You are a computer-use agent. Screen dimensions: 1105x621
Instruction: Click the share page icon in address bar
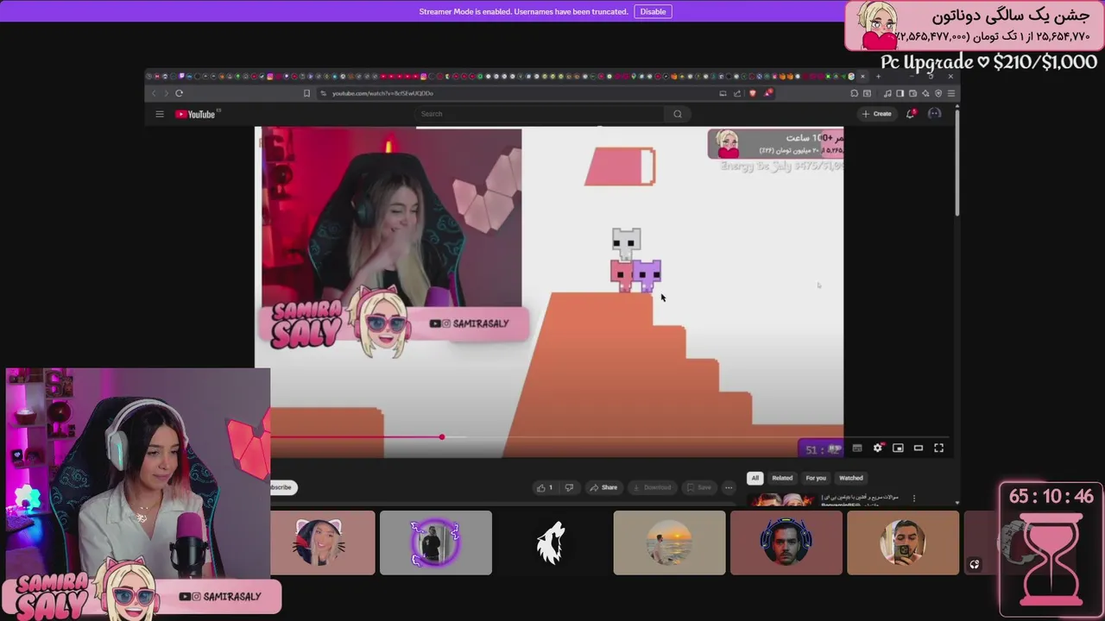click(738, 93)
